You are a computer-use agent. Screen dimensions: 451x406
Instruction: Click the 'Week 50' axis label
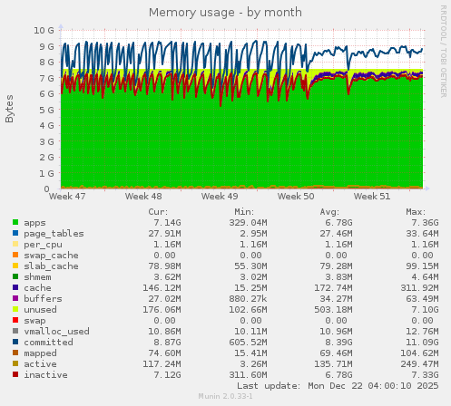click(296, 197)
